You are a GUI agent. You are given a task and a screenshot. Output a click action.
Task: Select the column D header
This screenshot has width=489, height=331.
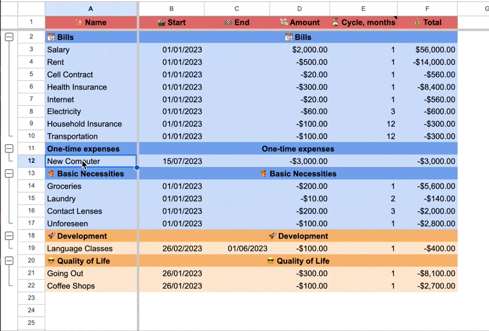300,9
